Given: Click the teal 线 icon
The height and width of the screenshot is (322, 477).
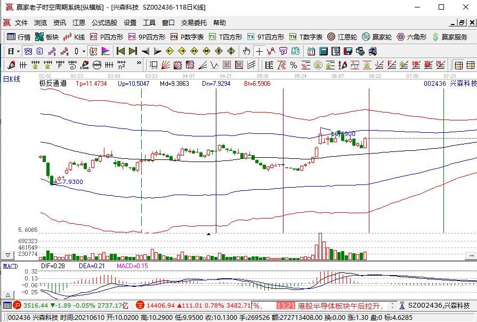Looking at the screenshot, I should click(x=295, y=51).
